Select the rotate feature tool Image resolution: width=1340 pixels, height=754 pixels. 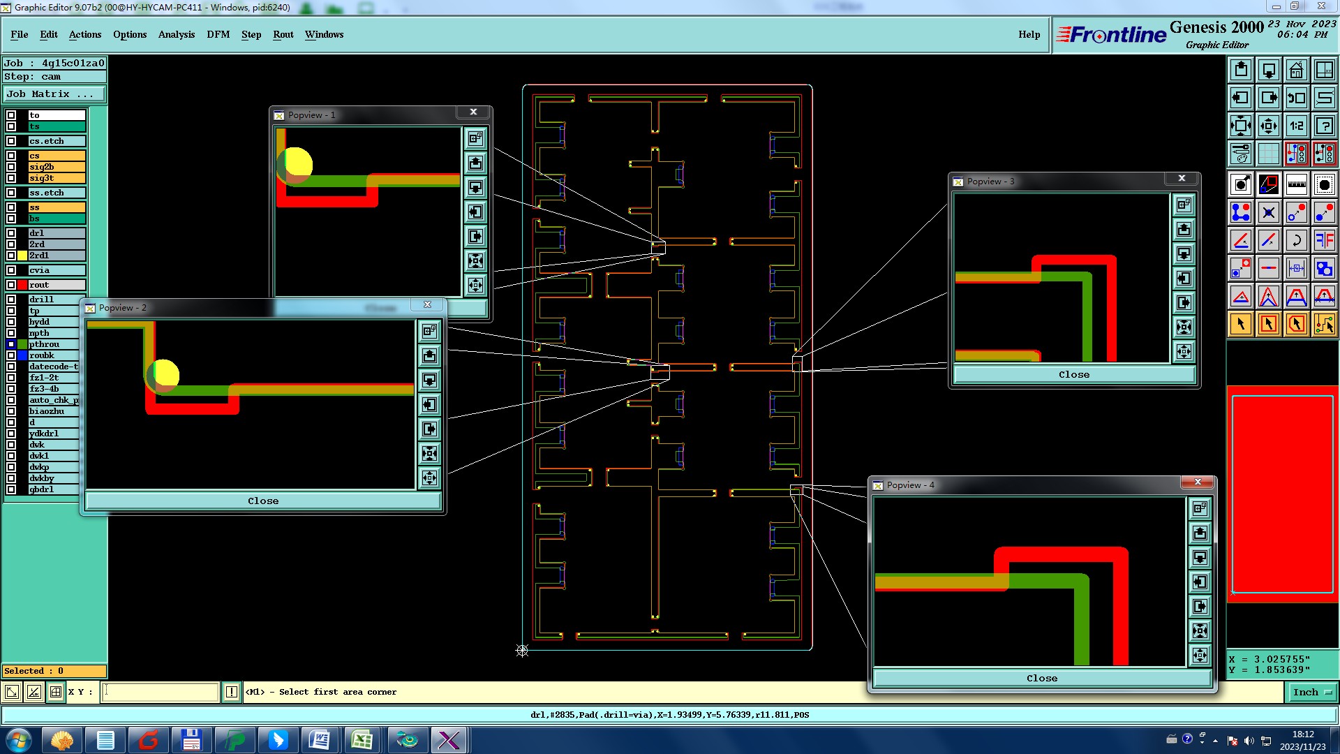[x=1296, y=240]
